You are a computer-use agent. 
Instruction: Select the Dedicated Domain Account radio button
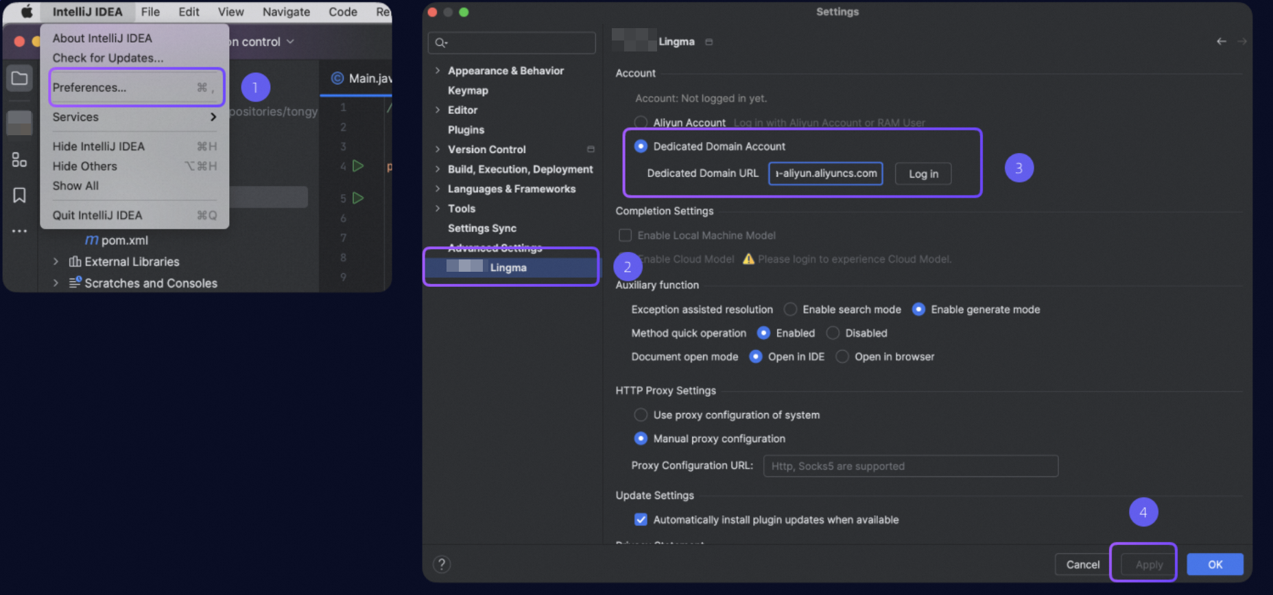pos(641,146)
